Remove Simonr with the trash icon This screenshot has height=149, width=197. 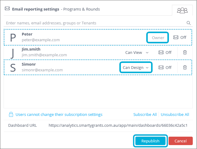[x=185, y=67]
